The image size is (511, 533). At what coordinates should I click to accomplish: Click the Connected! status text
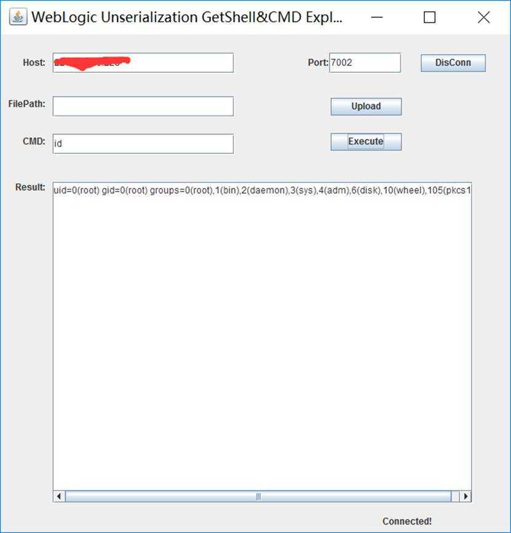coord(406,521)
